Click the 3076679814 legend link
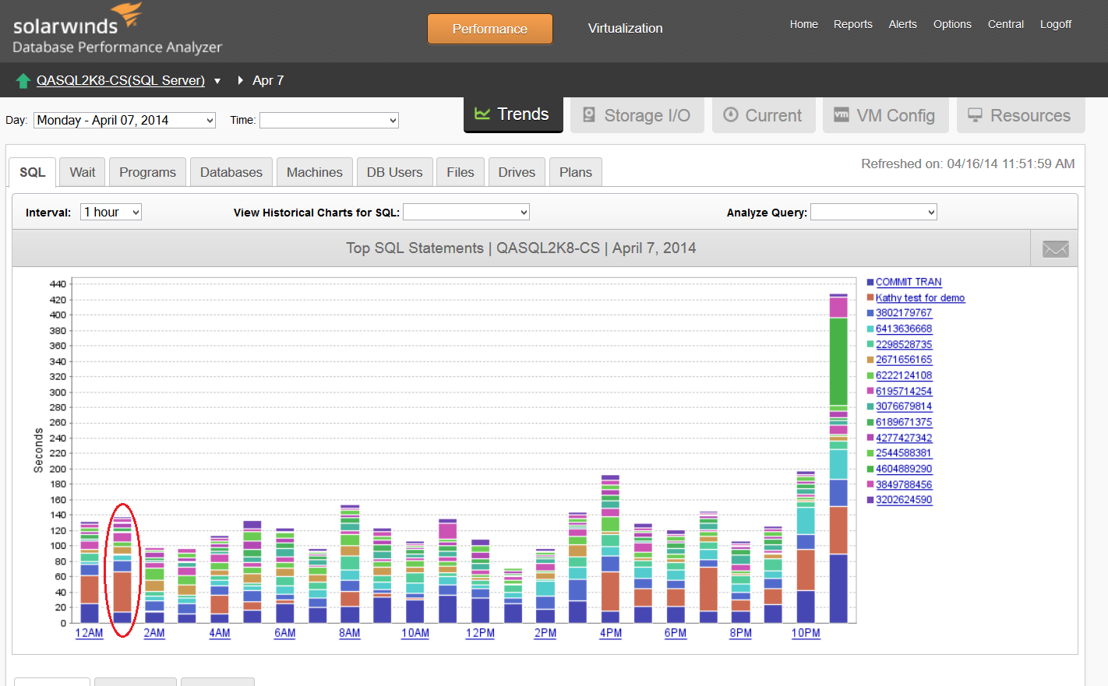 904,406
